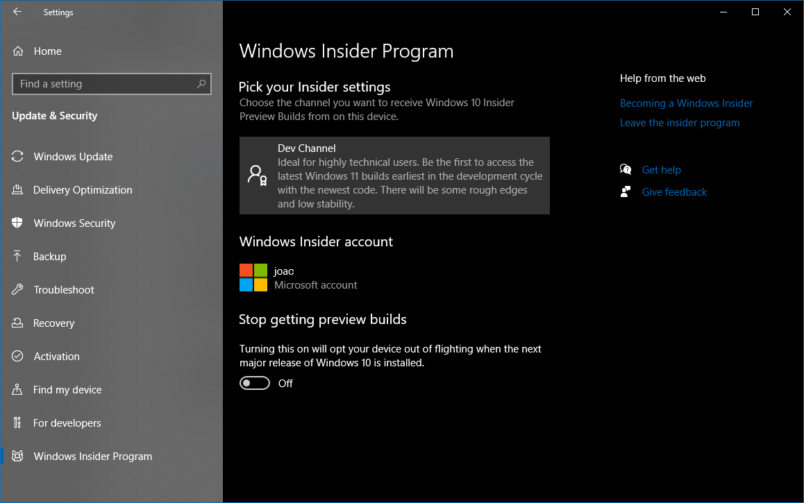Click the Windows Update sync icon

click(18, 157)
